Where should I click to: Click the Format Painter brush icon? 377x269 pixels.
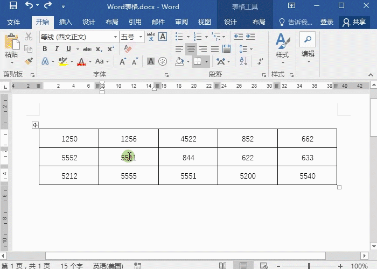click(x=29, y=61)
